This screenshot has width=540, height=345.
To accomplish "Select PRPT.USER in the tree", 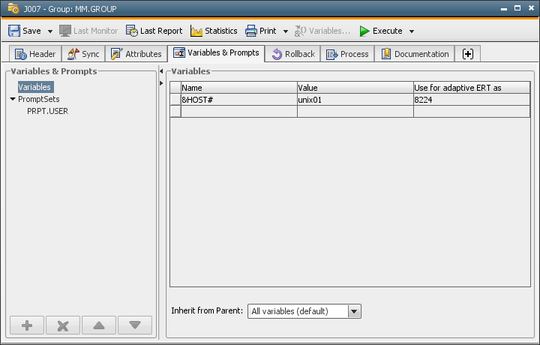I will pyautogui.click(x=47, y=111).
